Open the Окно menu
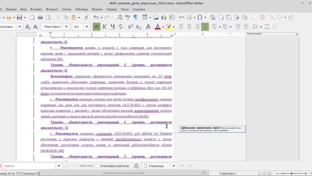 coord(125,9)
